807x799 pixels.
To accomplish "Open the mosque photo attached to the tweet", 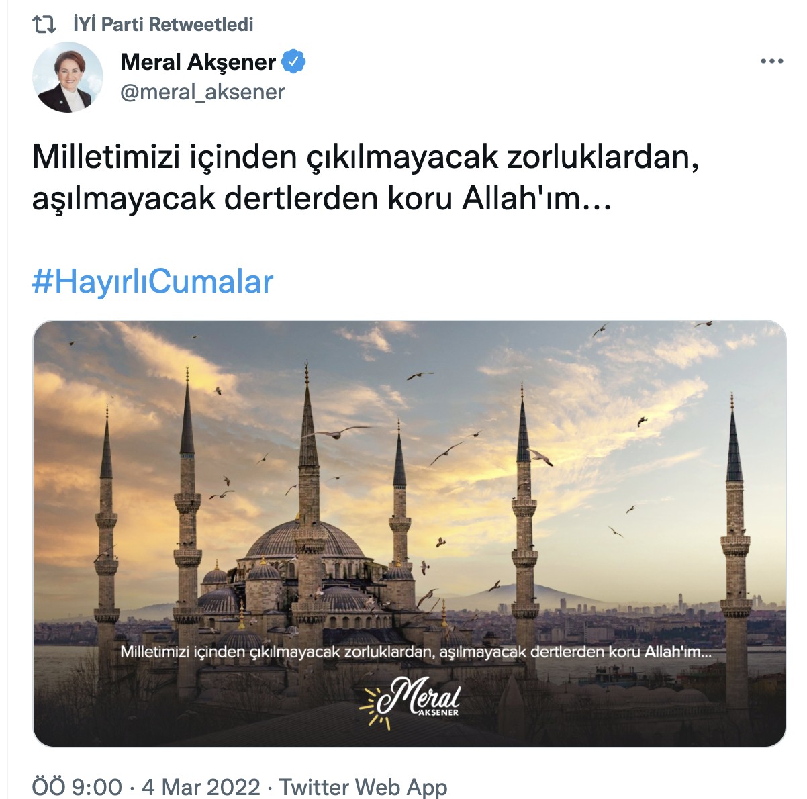I will (410, 533).
